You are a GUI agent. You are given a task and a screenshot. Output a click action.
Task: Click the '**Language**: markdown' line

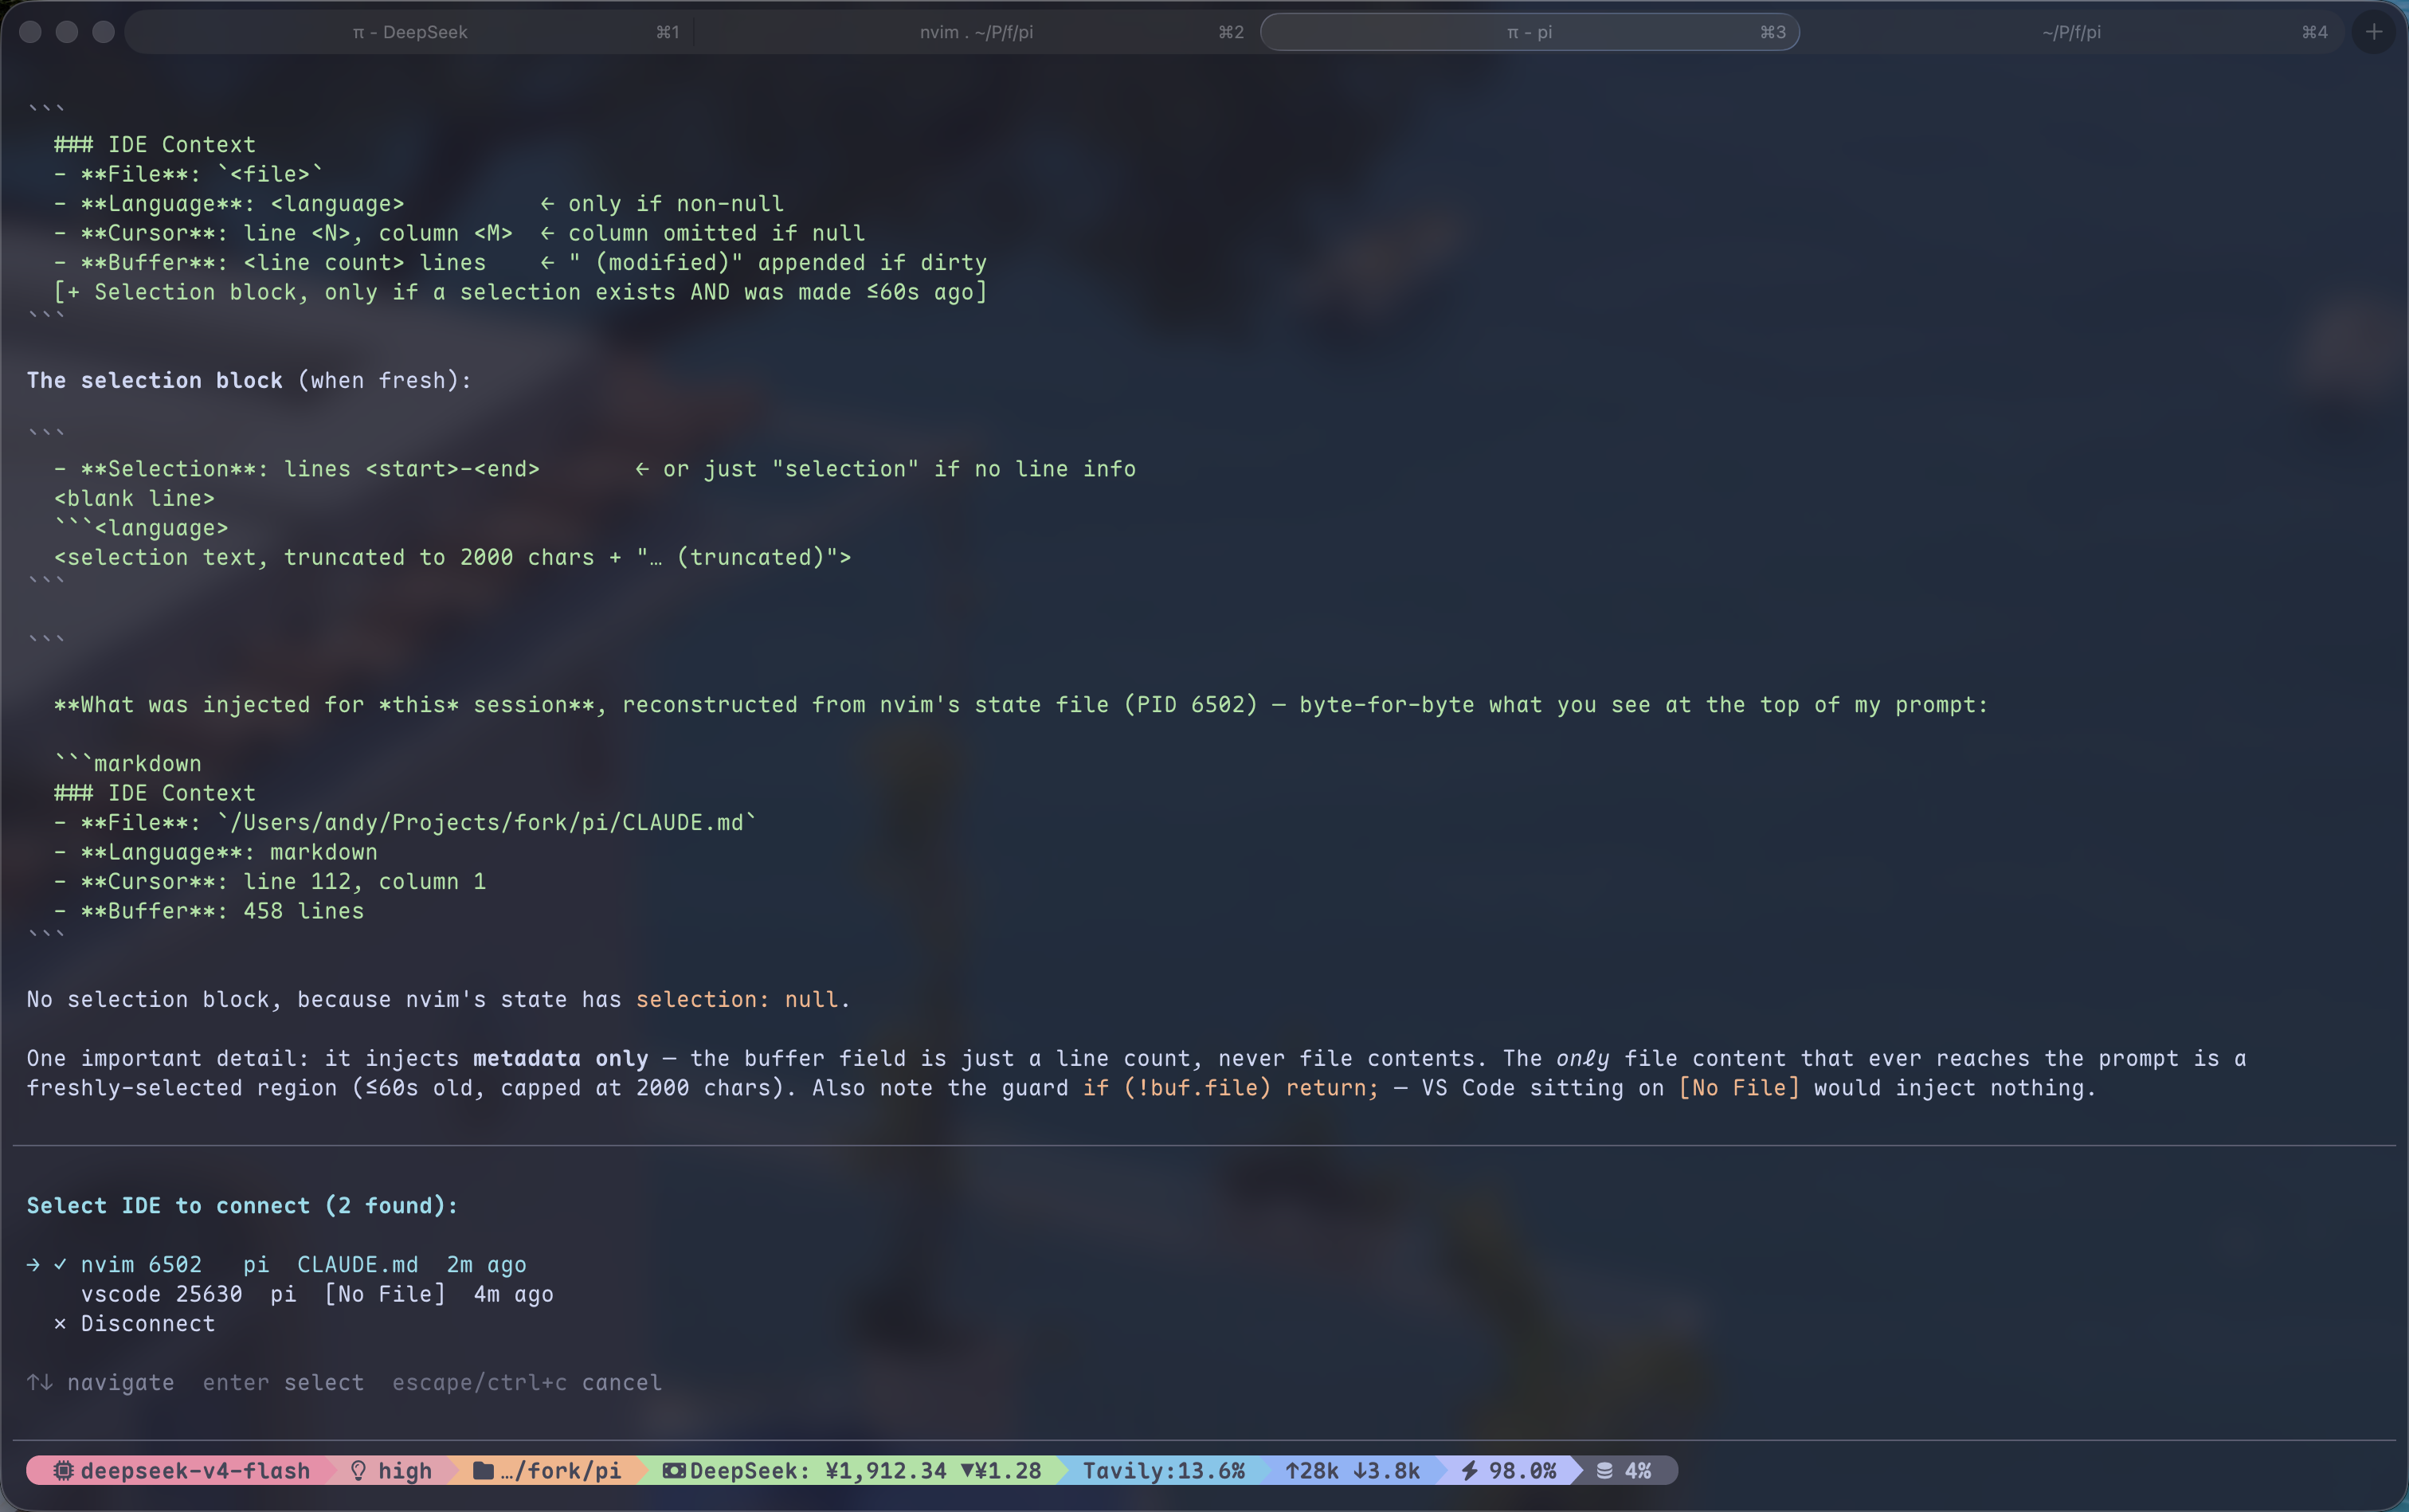(x=216, y=852)
